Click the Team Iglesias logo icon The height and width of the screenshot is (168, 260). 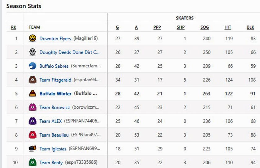point(32,149)
